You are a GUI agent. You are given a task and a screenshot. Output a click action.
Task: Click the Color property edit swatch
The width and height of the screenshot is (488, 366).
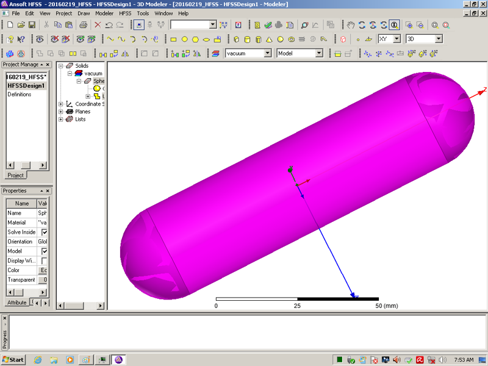(43, 270)
